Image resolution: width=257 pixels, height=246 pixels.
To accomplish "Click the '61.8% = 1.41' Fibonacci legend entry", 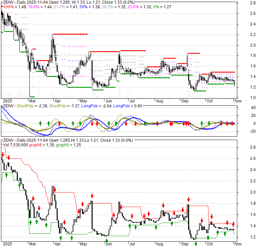I will (x=66, y=7).
